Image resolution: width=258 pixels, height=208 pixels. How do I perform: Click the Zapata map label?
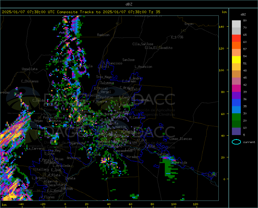(x=70, y=178)
